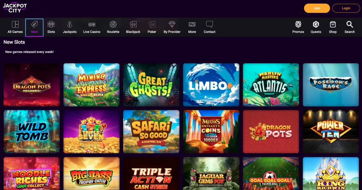Open All Games grid icon
The width and height of the screenshot is (362, 190).
(15, 24)
